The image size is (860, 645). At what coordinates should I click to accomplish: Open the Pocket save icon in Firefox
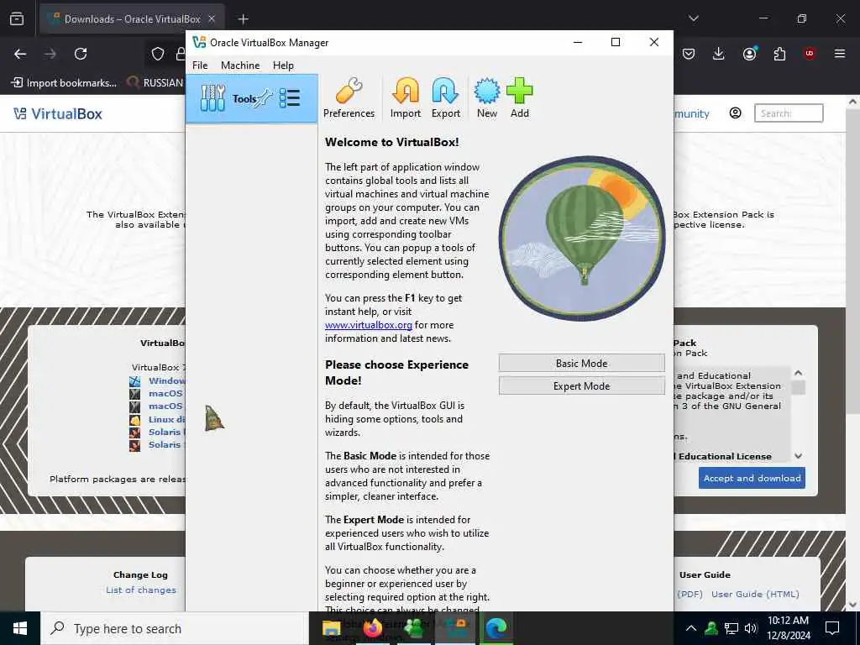click(689, 54)
